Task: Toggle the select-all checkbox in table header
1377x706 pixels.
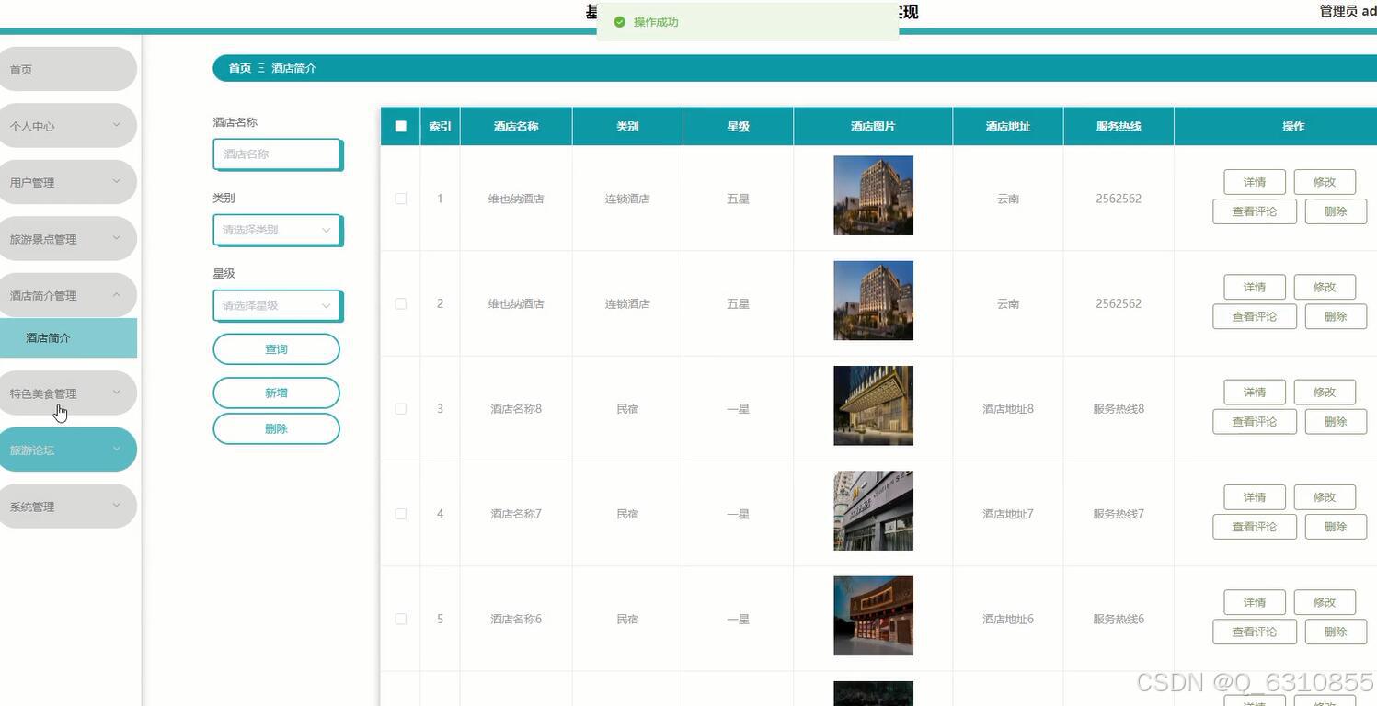Action: 400,126
